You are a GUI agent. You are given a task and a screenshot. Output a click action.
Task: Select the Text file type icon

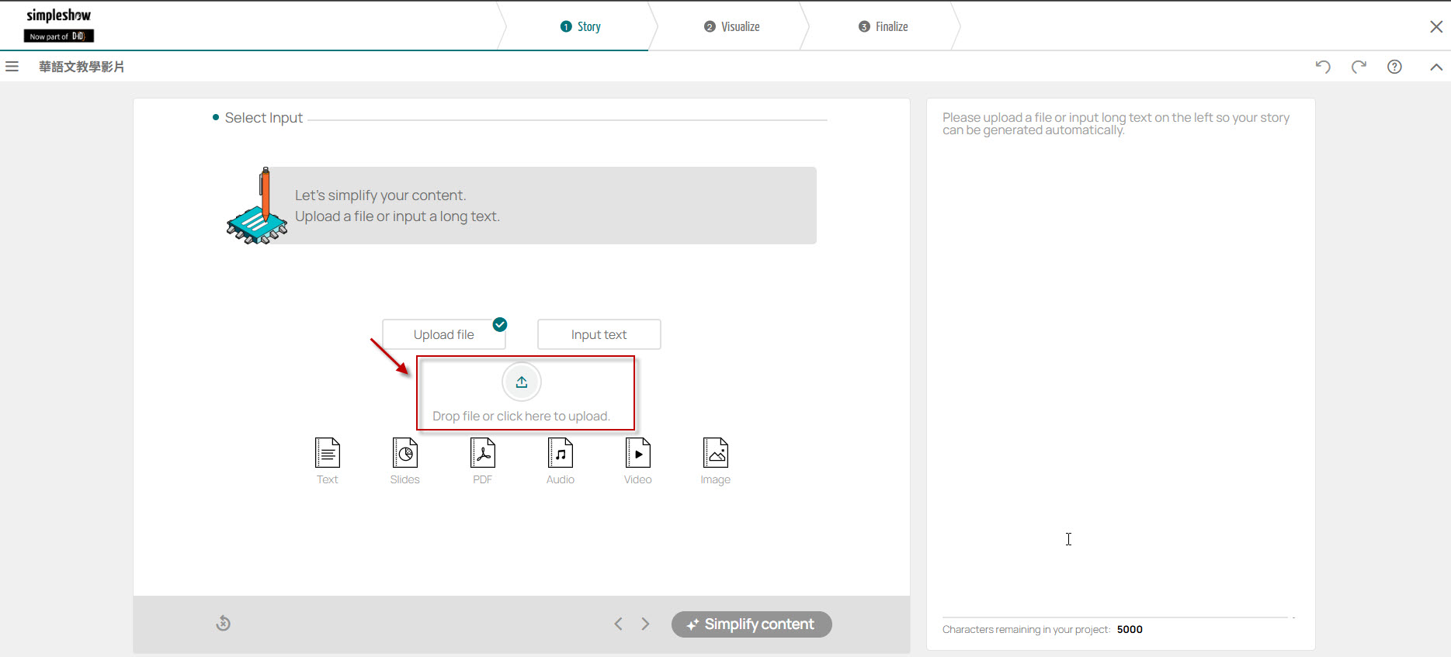click(x=328, y=453)
